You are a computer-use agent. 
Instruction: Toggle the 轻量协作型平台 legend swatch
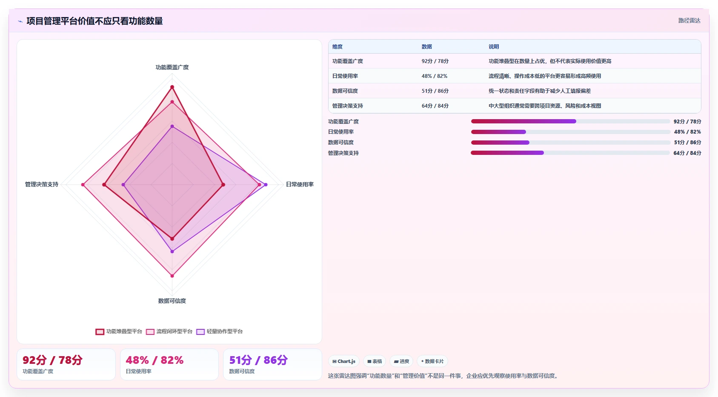[200, 332]
